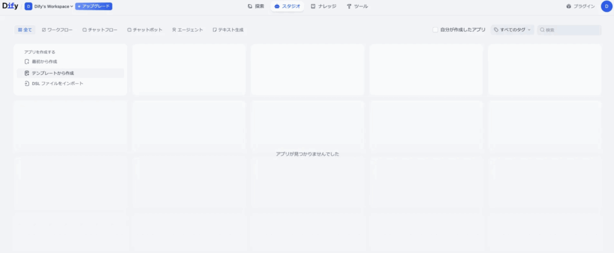Screen dimensions: 614x253
Task: Click DSL ファイルをインポート
Action: pyautogui.click(x=57, y=84)
